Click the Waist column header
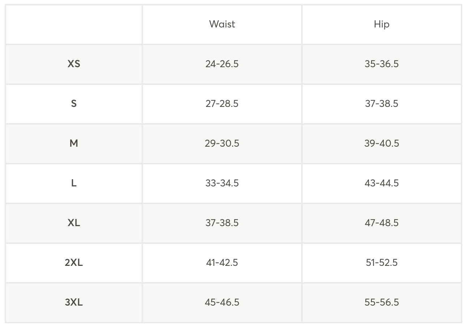This screenshot has height=328, width=467. 222,24
